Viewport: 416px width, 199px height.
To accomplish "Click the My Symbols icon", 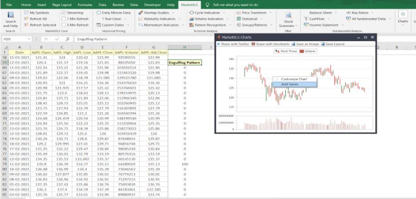I will pos(26,13).
